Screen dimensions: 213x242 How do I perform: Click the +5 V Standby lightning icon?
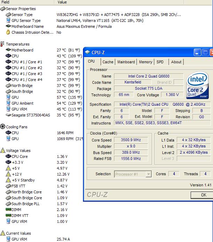pyautogui.click(x=8, y=180)
